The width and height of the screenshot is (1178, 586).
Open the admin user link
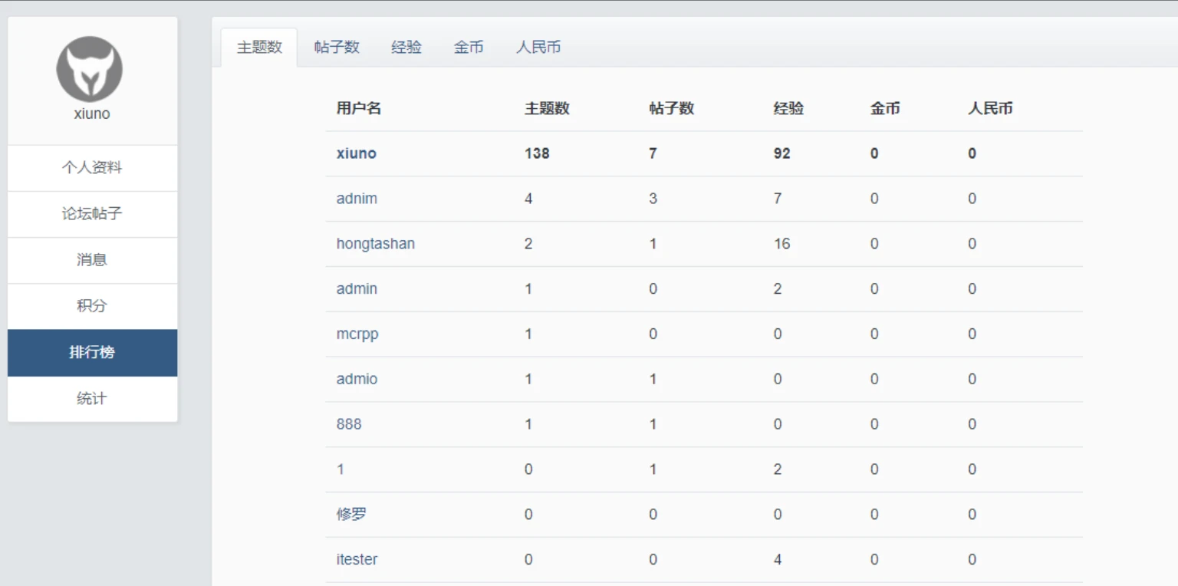click(356, 288)
